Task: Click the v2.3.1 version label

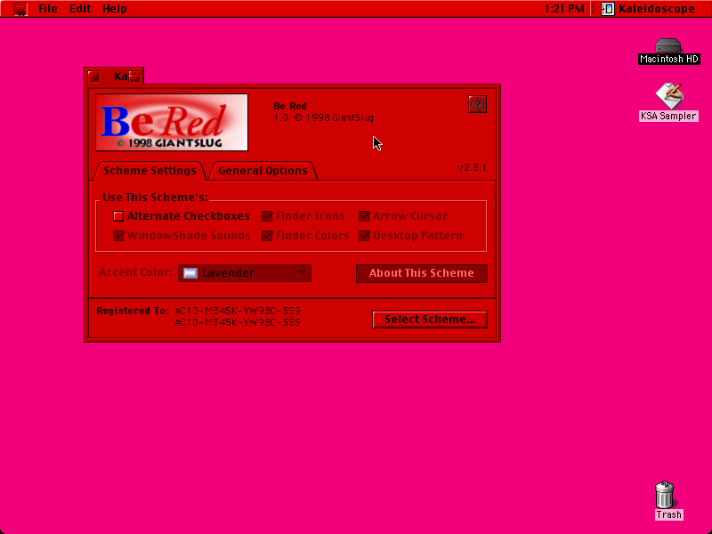Action: [x=472, y=167]
